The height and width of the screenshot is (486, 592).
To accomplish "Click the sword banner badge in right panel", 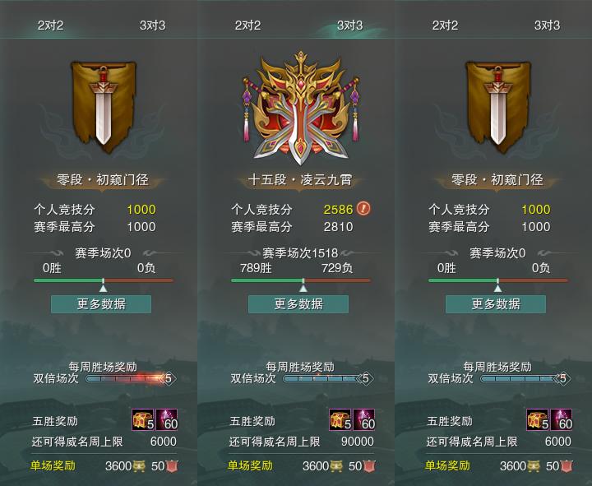I will pyautogui.click(x=497, y=107).
